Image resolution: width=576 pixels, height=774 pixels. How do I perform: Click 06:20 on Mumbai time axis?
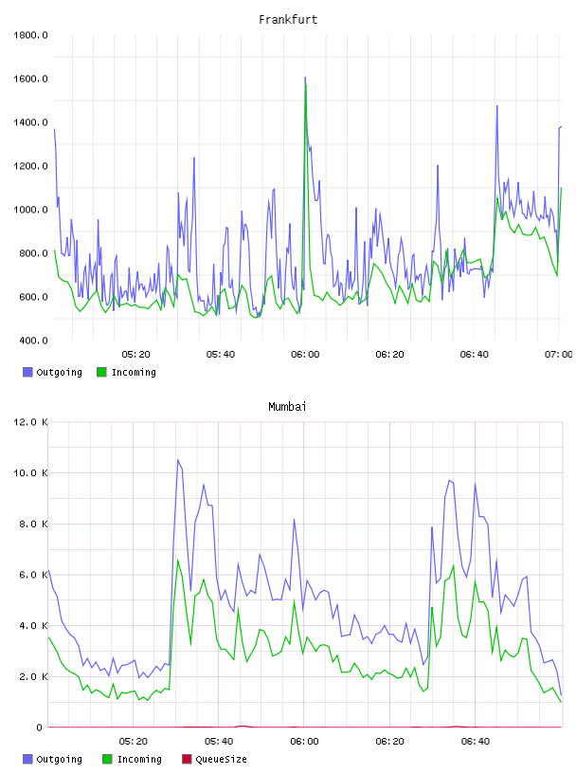pyautogui.click(x=389, y=742)
